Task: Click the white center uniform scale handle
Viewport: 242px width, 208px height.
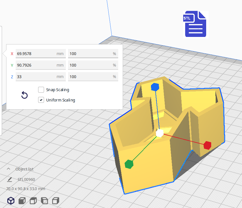Action: point(160,133)
